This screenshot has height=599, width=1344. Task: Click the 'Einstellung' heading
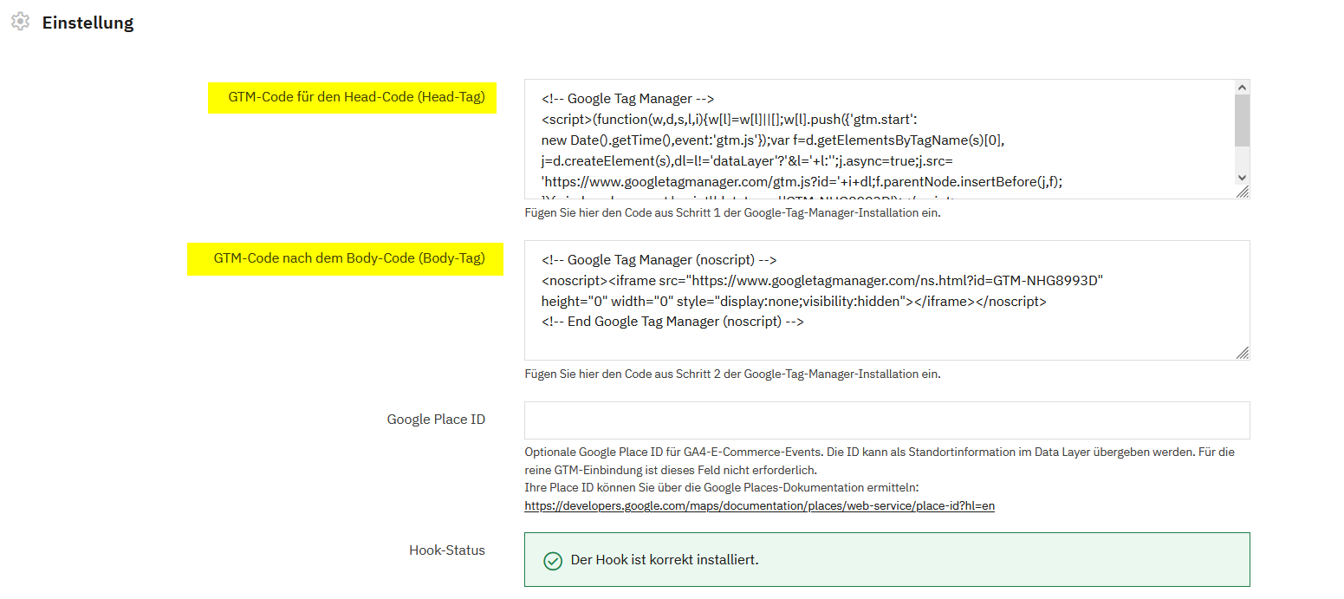(88, 23)
